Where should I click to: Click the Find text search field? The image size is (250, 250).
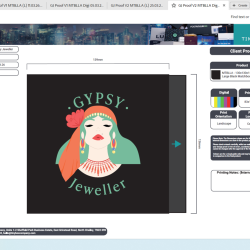click(240, 17)
